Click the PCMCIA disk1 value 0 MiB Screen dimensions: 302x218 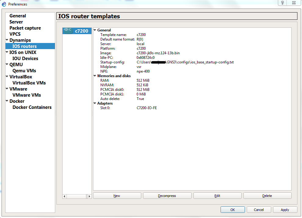[141, 94]
